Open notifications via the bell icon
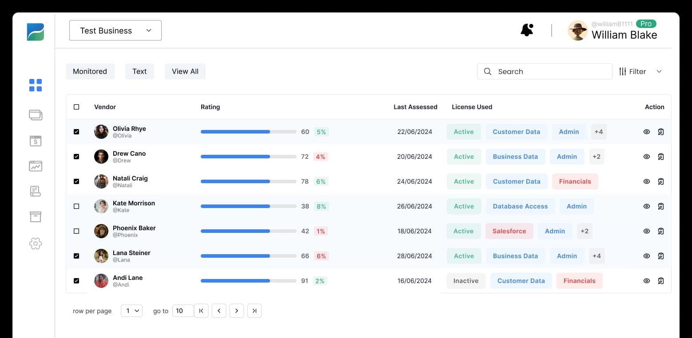 (x=527, y=30)
